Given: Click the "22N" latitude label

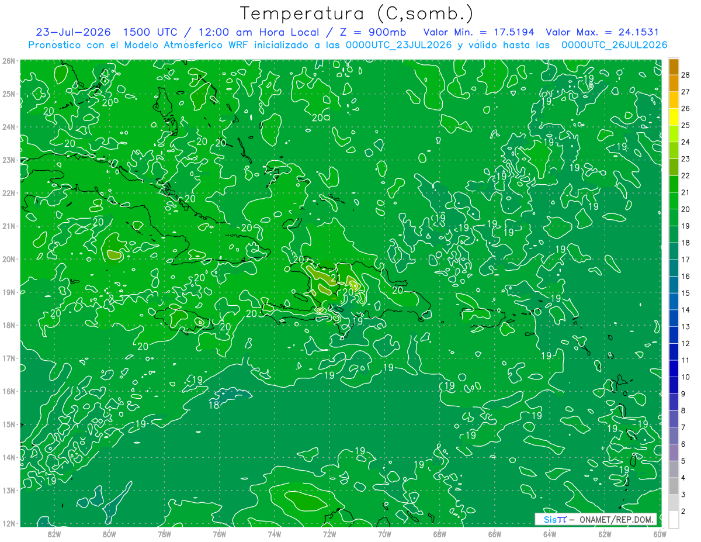Looking at the screenshot, I should [9, 193].
